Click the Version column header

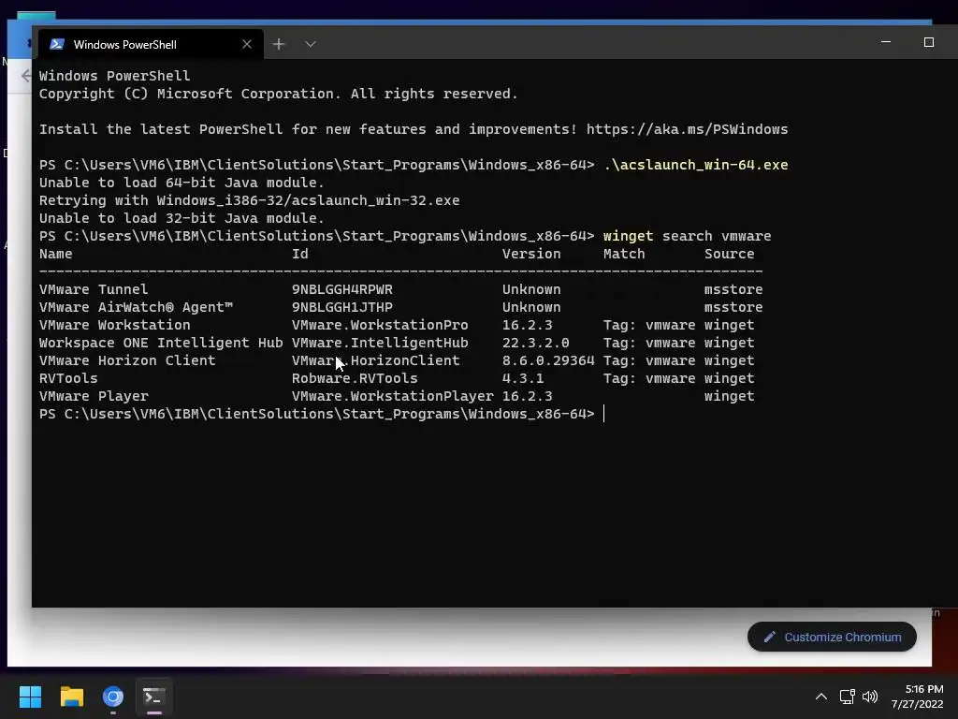point(531,254)
